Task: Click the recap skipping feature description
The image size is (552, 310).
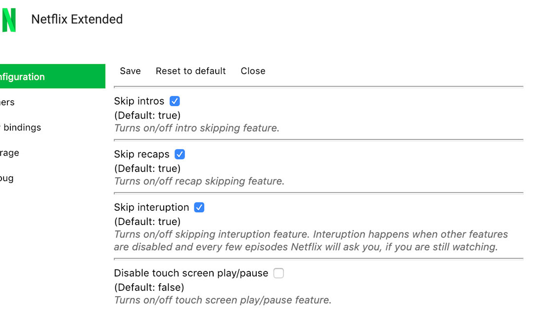Action: [199, 181]
